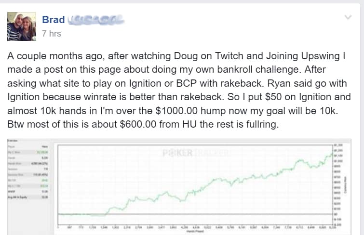The height and width of the screenshot is (235, 364).
Task: Select the 'Hands' row in stats panel
Action: pyautogui.click(x=28, y=158)
